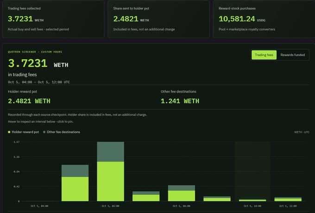Image resolution: width=315 pixels, height=213 pixels.
Task: Click the 1.241 WETH other destinations value
Action: [x=180, y=101]
